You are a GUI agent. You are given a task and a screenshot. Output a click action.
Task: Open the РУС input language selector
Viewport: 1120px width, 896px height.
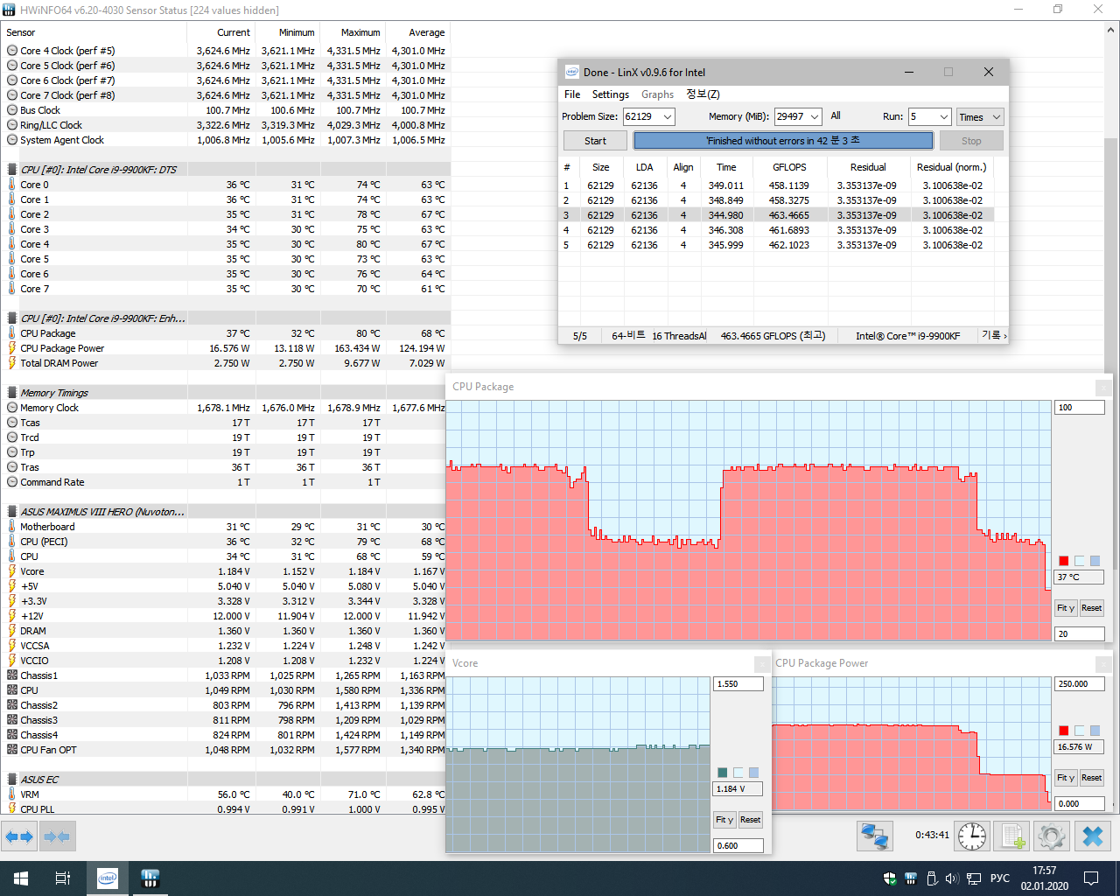tap(999, 878)
